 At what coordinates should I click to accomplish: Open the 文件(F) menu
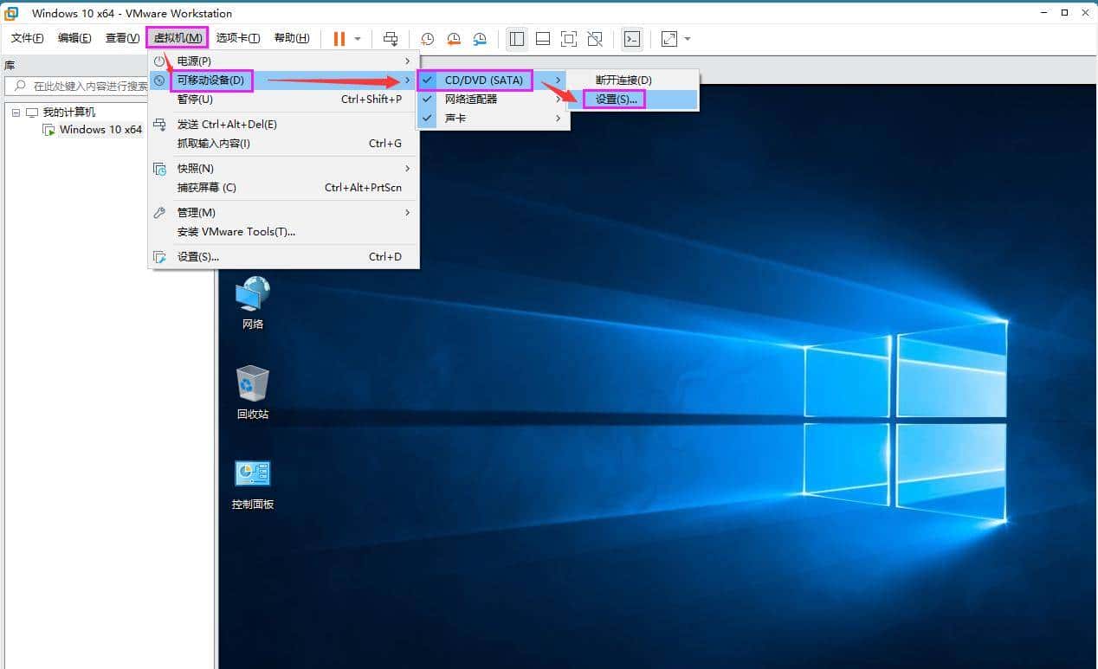pyautogui.click(x=27, y=38)
